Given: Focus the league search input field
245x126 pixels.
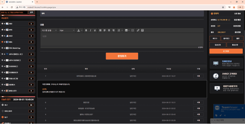Looking at the screenshot, I should (14, 12).
